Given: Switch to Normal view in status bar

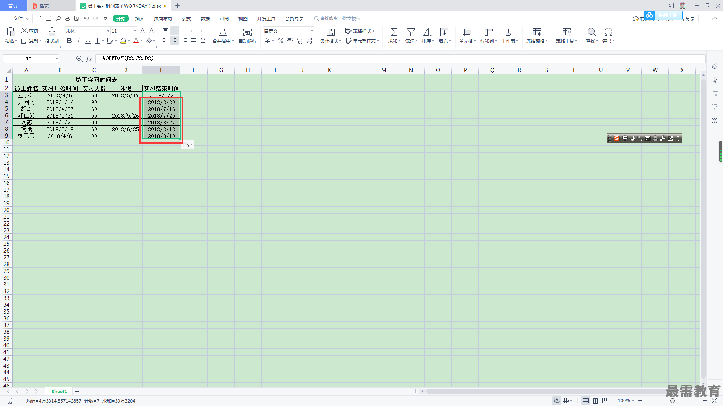Looking at the screenshot, I should click(x=586, y=401).
